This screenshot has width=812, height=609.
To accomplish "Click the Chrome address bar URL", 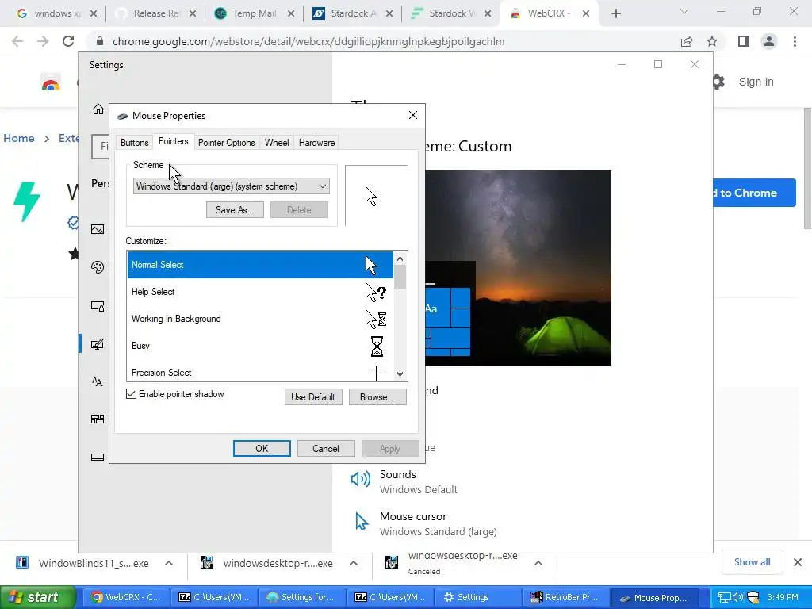I will pos(308,41).
